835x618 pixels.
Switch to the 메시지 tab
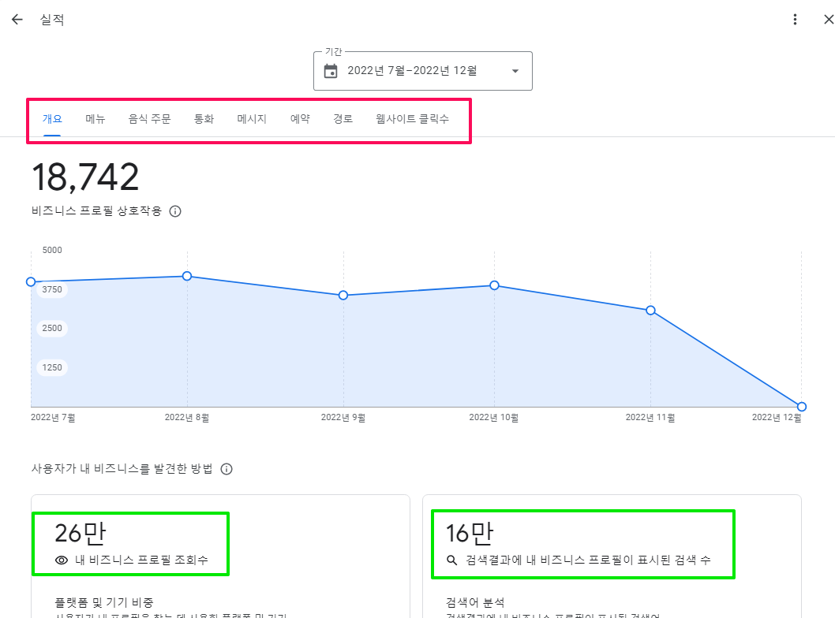click(252, 120)
